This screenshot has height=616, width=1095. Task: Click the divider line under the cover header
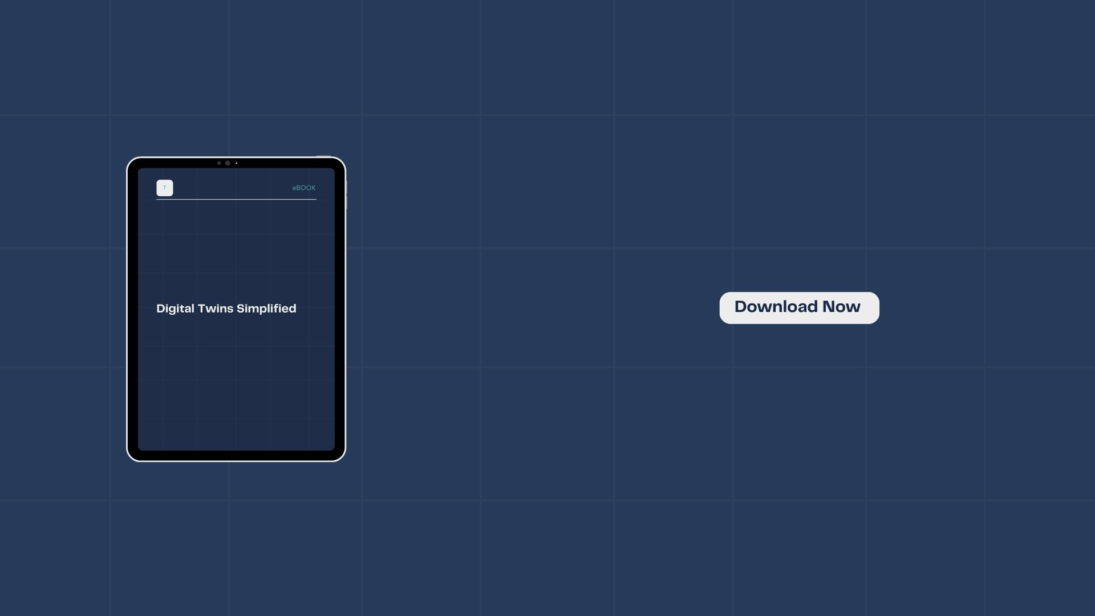(236, 200)
